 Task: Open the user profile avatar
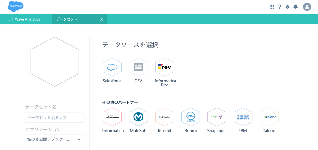coord(307,7)
